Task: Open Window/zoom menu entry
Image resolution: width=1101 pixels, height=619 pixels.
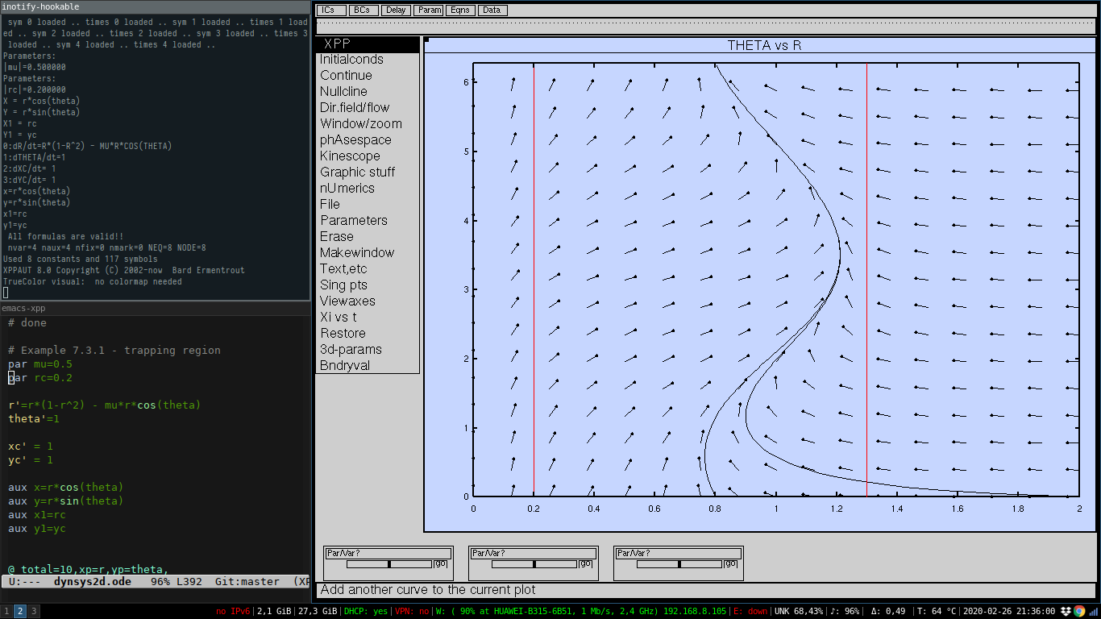Action: [368, 124]
